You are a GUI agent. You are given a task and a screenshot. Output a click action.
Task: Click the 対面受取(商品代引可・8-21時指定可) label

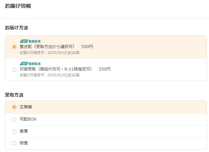56,69
